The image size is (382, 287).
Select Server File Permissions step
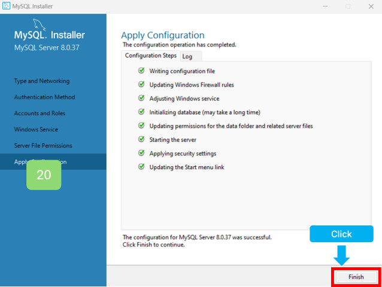(43, 145)
